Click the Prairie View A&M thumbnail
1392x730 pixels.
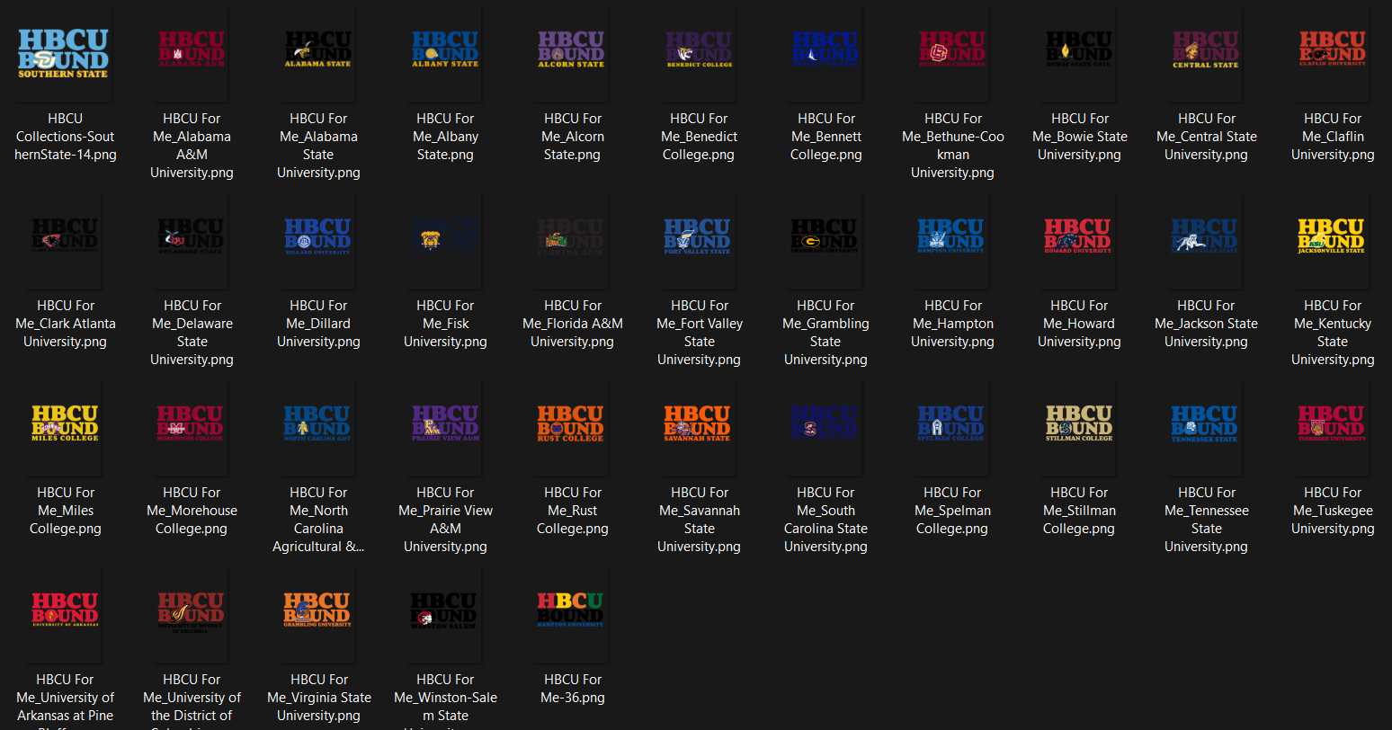(445, 428)
